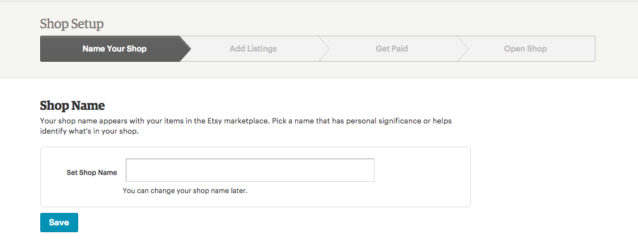Select the Name Your Shop step
The height and width of the screenshot is (252, 638).
114,49
